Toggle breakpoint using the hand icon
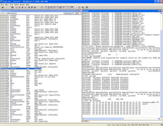The height and width of the screenshot is (126, 163). pos(42,7)
